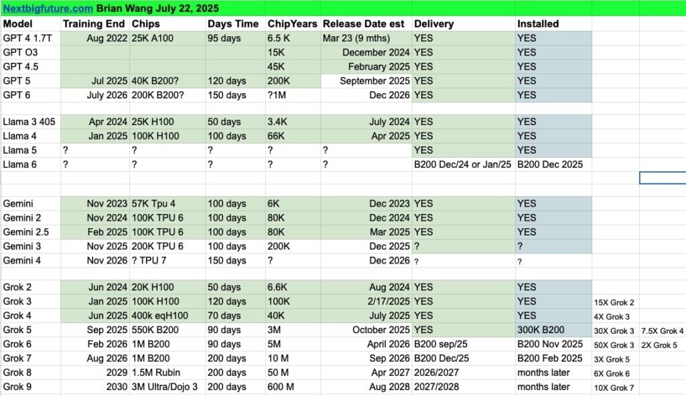
Task: Select the "December 2024" release date cell
Action: [366, 52]
